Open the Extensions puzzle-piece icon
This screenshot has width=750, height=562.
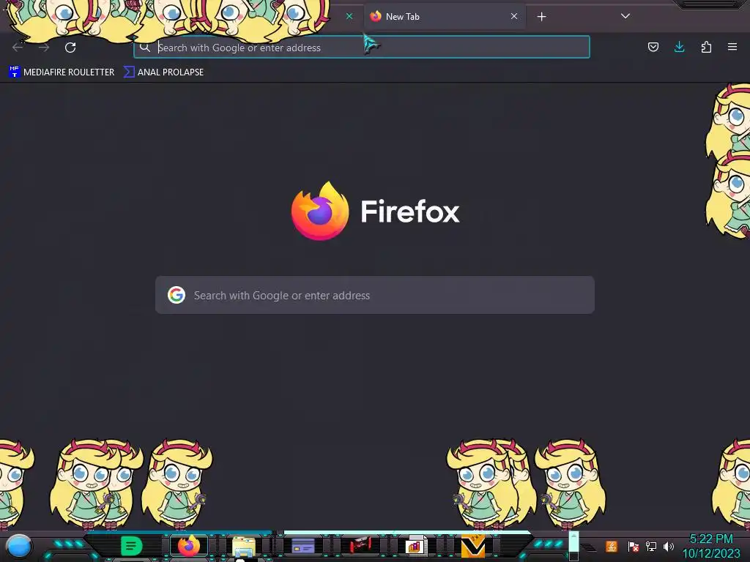[706, 47]
